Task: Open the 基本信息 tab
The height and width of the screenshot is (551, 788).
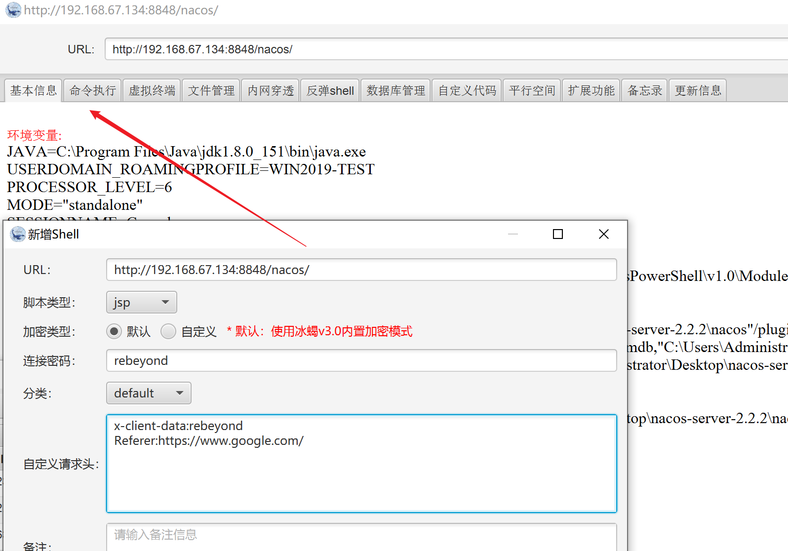Action: pos(33,90)
